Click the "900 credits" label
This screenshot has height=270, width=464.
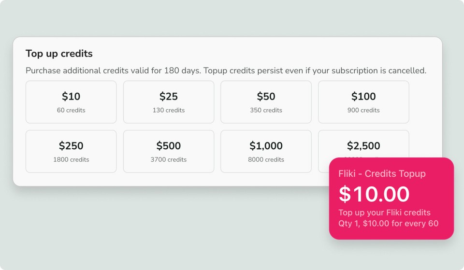363,110
